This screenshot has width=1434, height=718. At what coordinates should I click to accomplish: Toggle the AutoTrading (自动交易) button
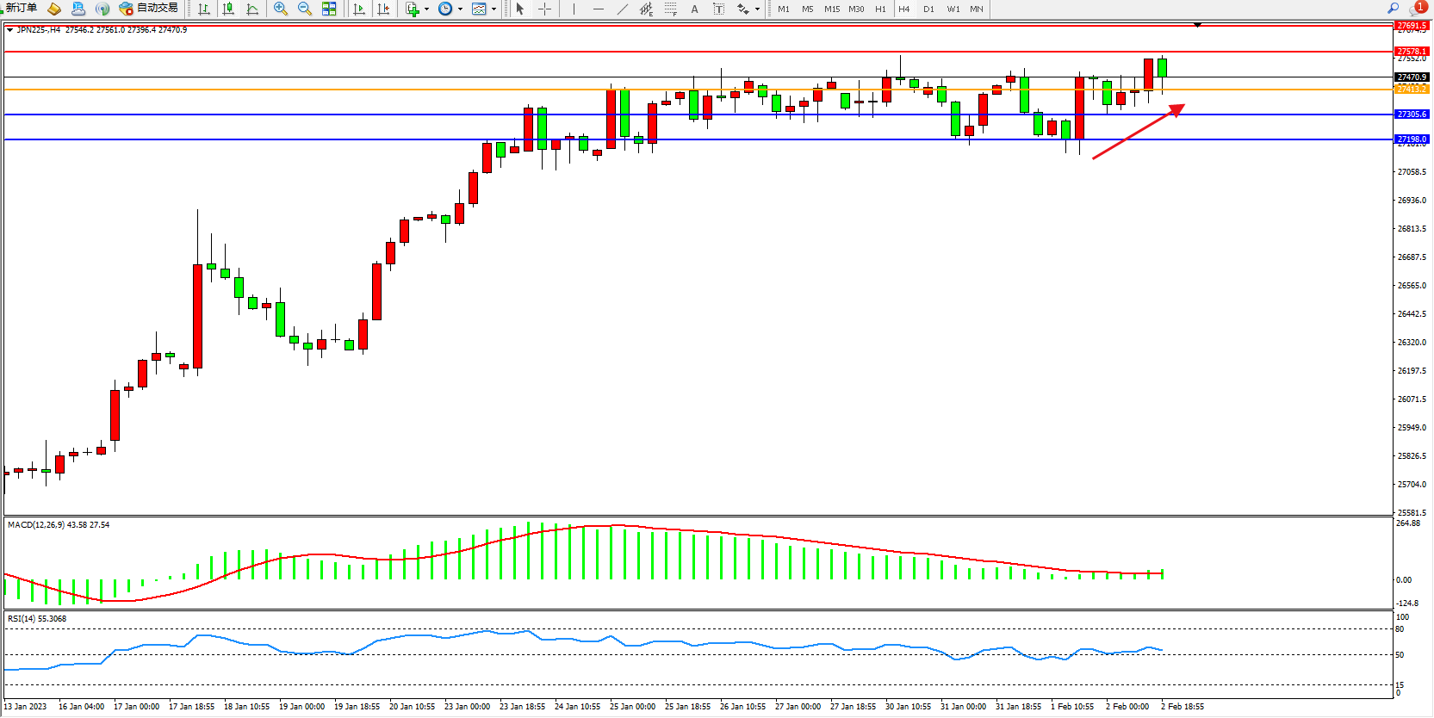[x=149, y=9]
